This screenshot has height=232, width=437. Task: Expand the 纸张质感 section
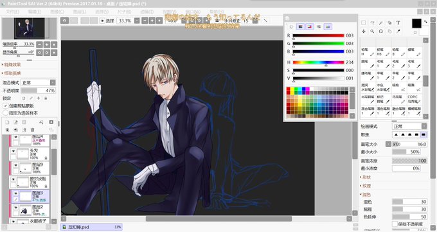point(12,73)
